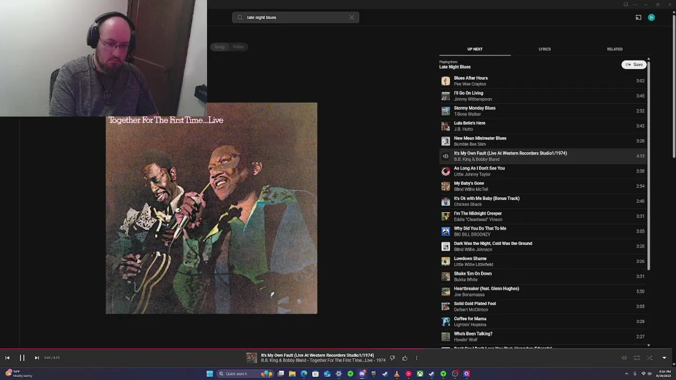
Task: Click the Together For The First Time album art
Action: click(211, 208)
